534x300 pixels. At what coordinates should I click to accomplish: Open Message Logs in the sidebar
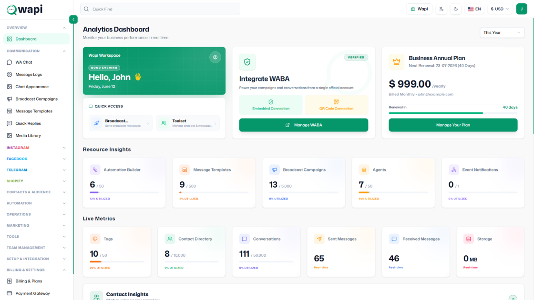pyautogui.click(x=36, y=74)
